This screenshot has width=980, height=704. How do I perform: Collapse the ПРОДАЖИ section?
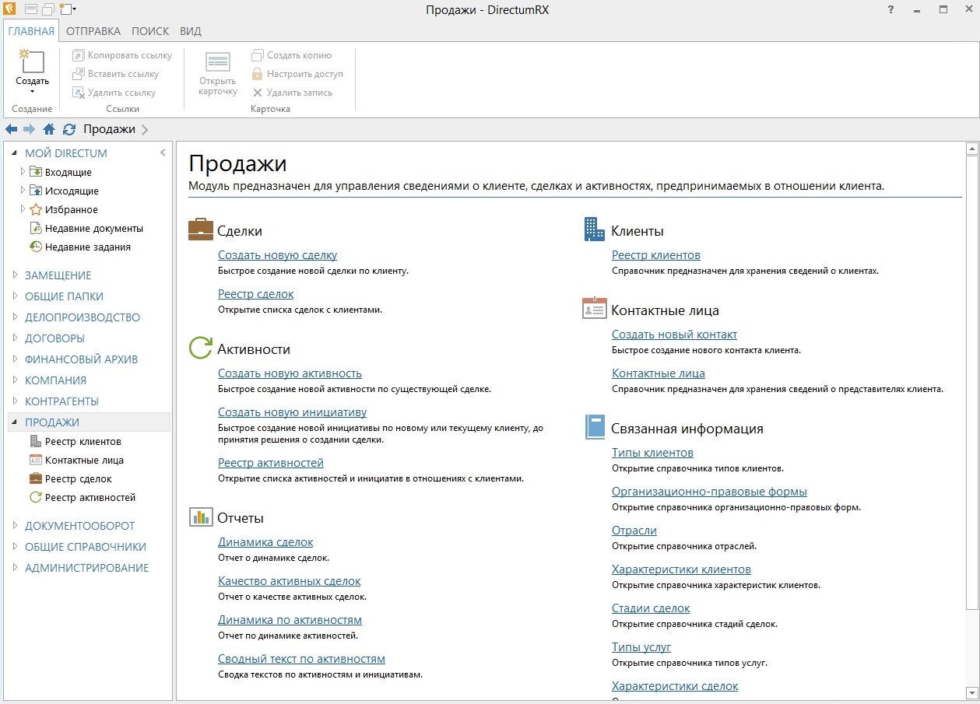(x=15, y=422)
